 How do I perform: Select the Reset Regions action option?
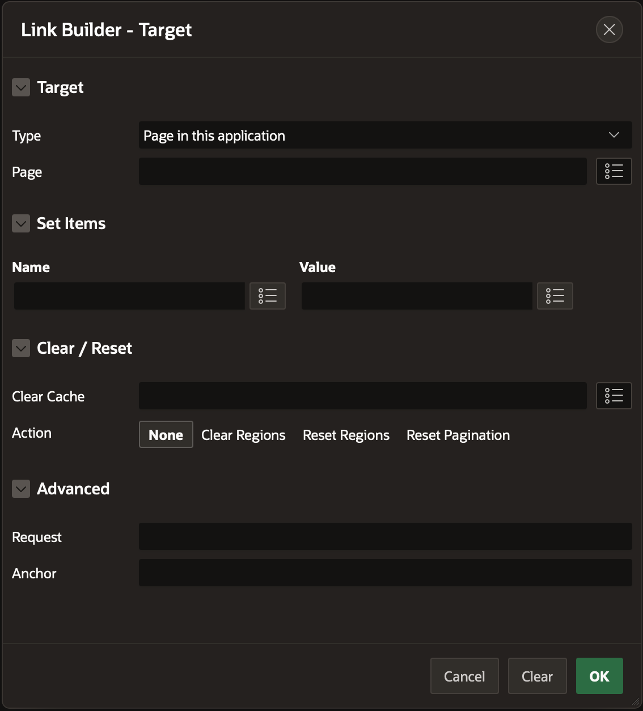click(x=346, y=434)
